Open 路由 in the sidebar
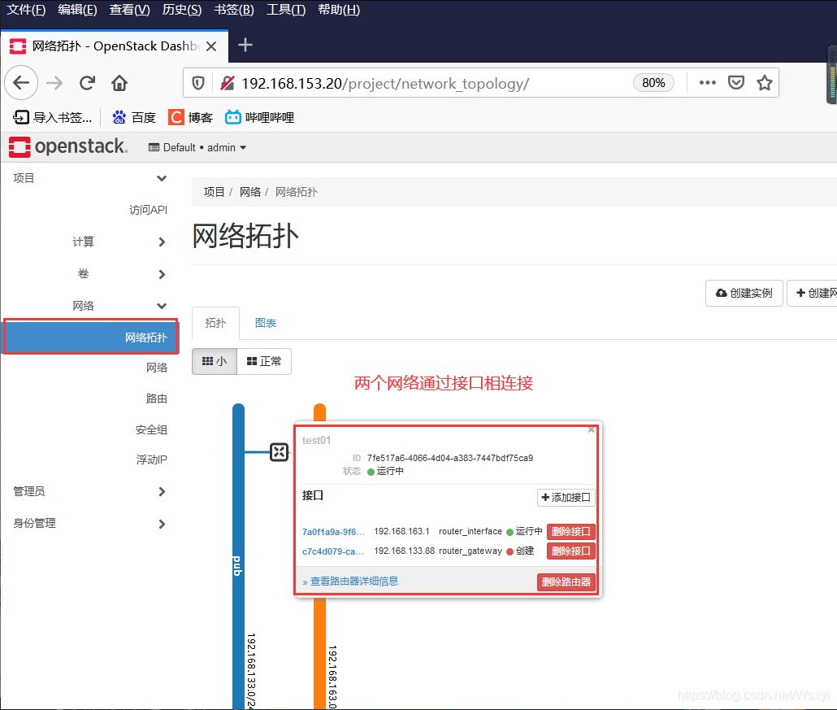Viewport: 837px width, 710px height. pyautogui.click(x=157, y=399)
